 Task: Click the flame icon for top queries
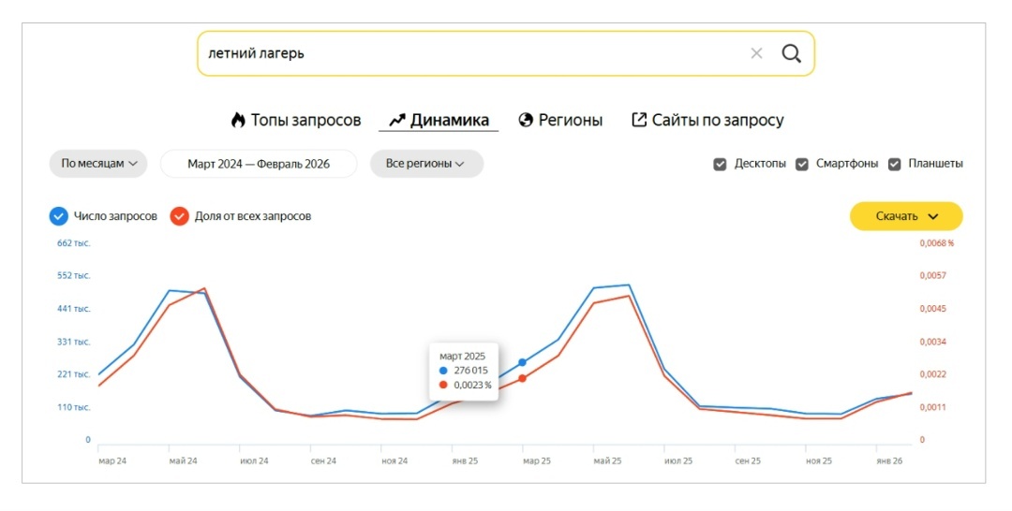pyautogui.click(x=238, y=121)
